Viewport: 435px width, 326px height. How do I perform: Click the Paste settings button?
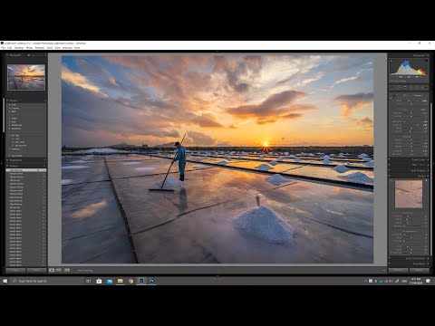click(36, 270)
